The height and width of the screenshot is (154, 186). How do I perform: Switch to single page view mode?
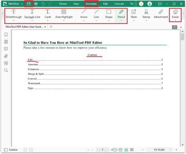[x=115, y=150]
